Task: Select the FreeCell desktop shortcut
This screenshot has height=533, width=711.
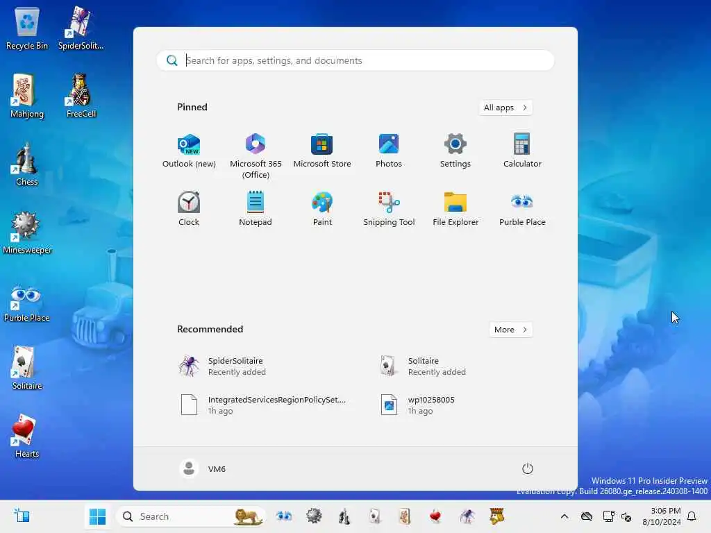Action: click(81, 96)
